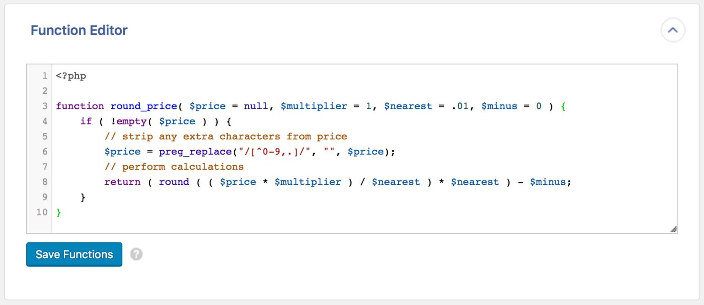Click line number 3 in gutter
Image resolution: width=704 pixels, height=305 pixels.
click(44, 106)
